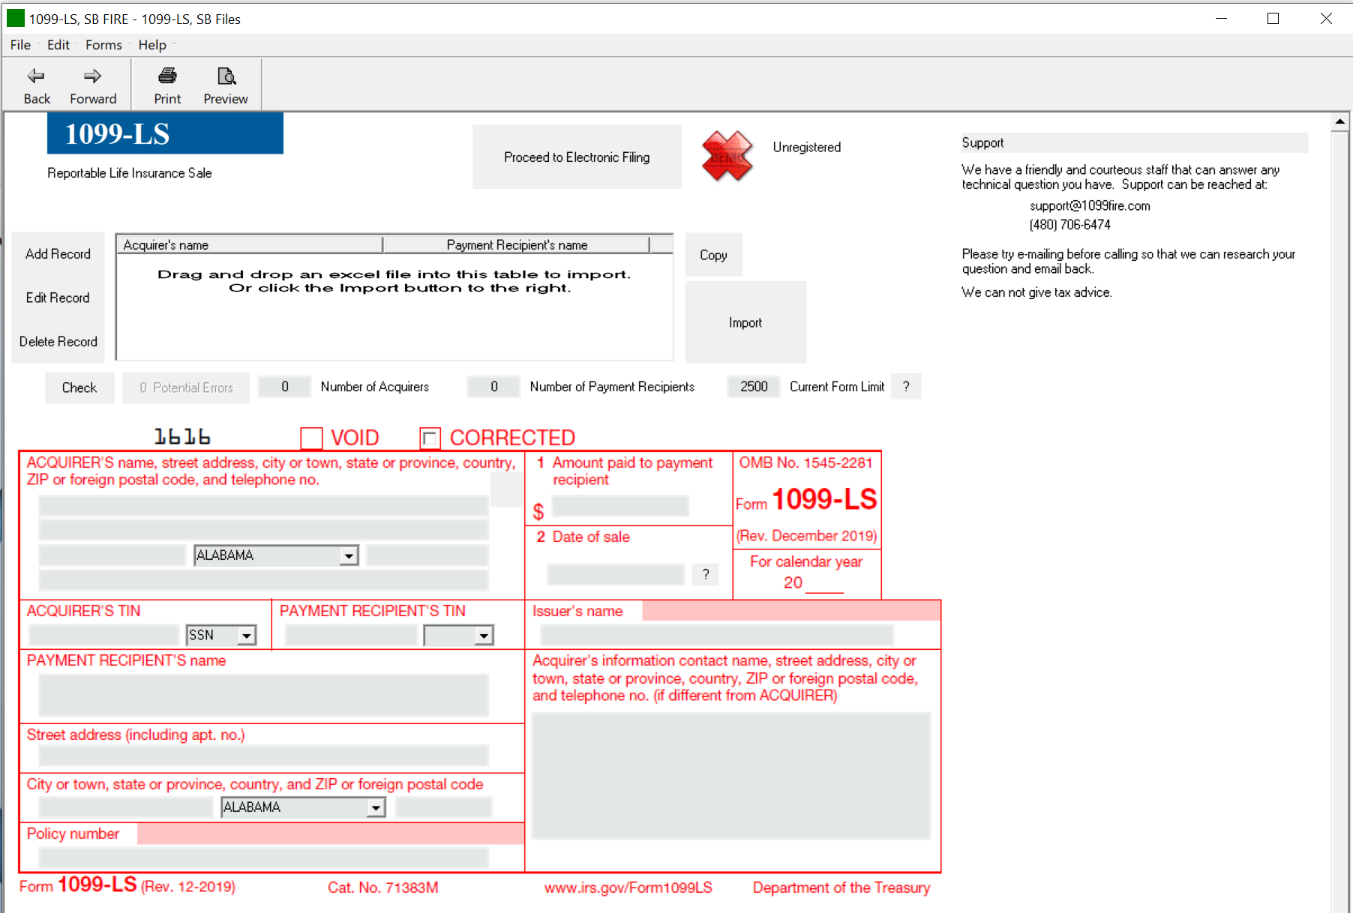Click the scrollbar up arrow
The width and height of the screenshot is (1353, 913).
(1339, 121)
